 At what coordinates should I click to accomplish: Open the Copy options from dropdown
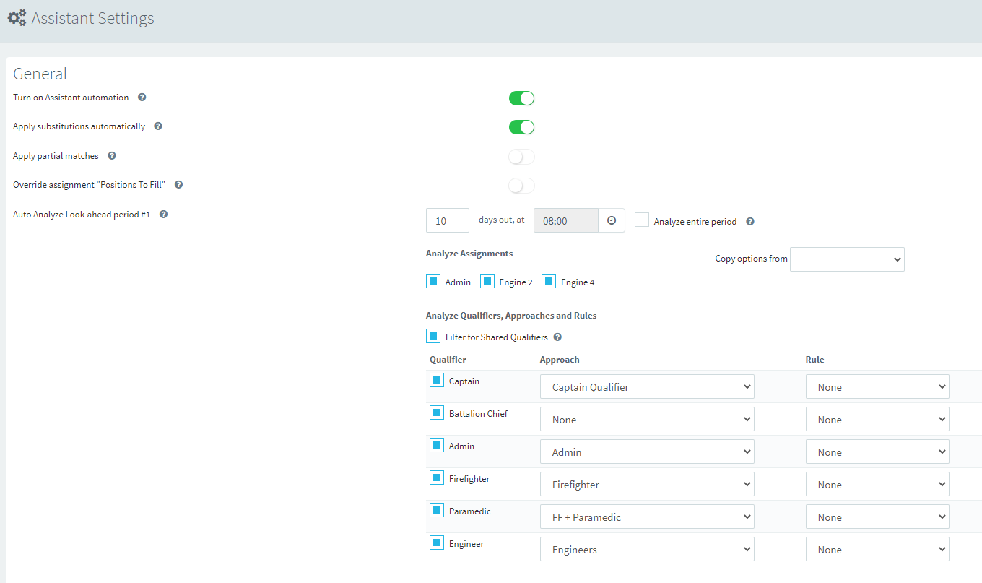(x=847, y=259)
